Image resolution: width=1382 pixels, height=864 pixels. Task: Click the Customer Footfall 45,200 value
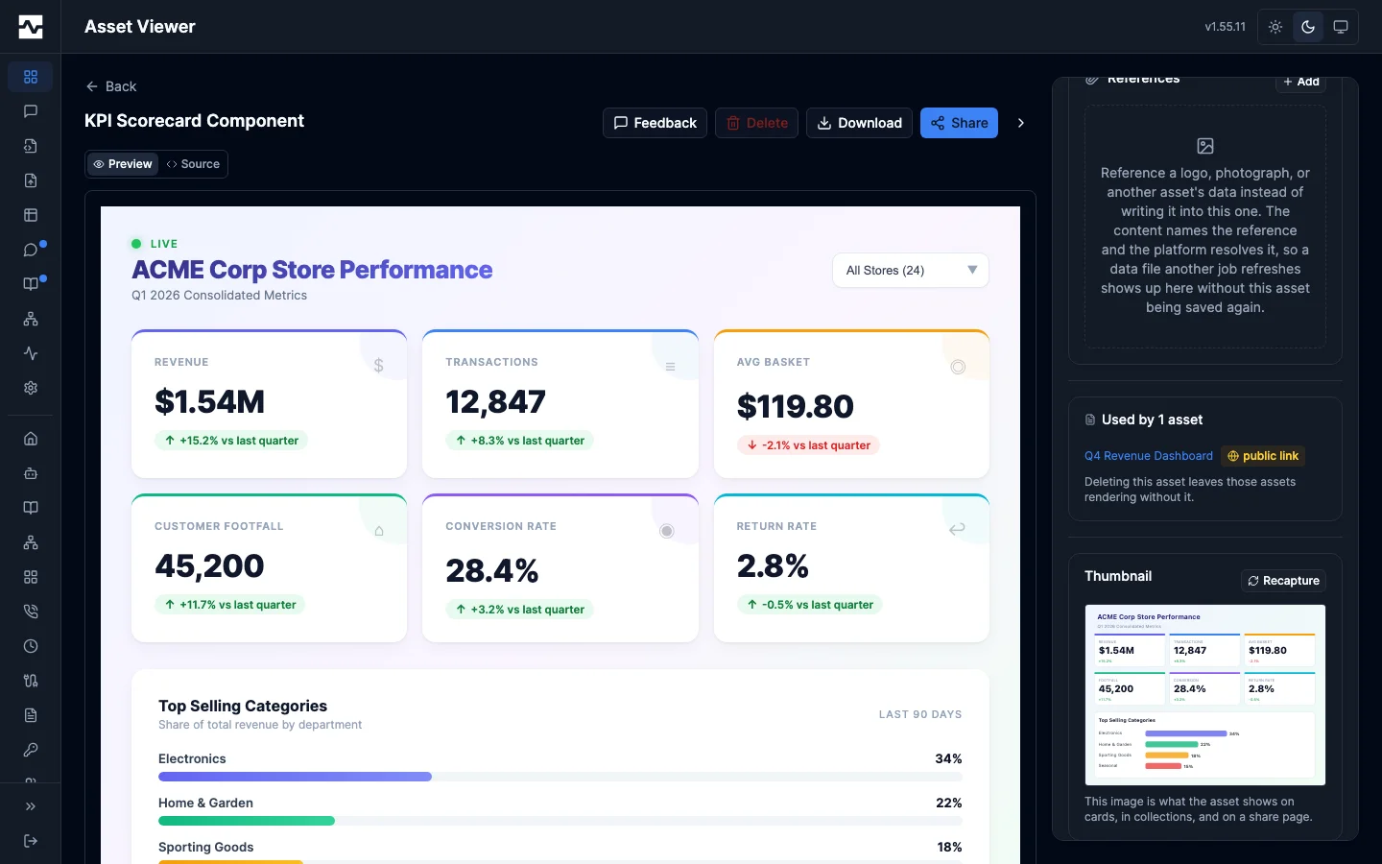[210, 566]
